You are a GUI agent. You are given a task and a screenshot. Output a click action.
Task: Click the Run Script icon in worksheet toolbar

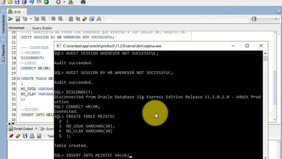point(18,19)
